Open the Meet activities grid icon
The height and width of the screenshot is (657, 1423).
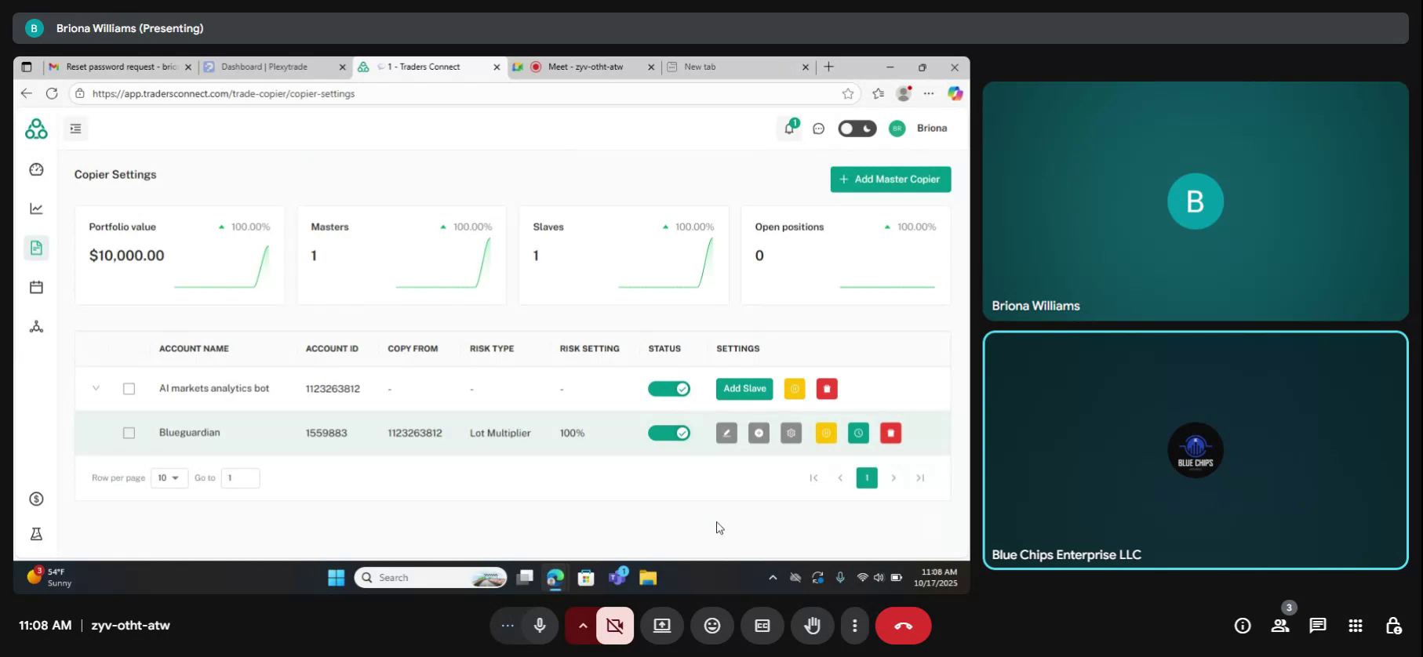(1356, 626)
